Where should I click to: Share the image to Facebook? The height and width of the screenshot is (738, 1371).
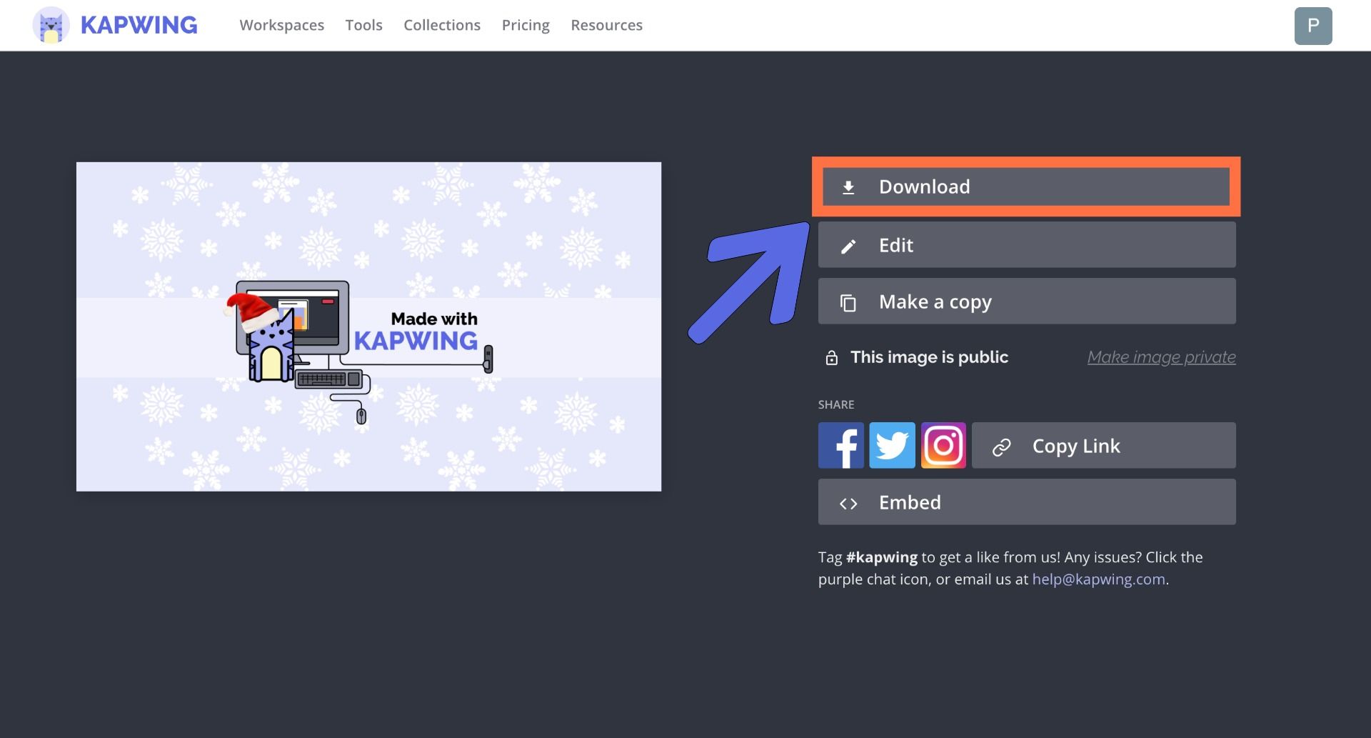point(840,445)
